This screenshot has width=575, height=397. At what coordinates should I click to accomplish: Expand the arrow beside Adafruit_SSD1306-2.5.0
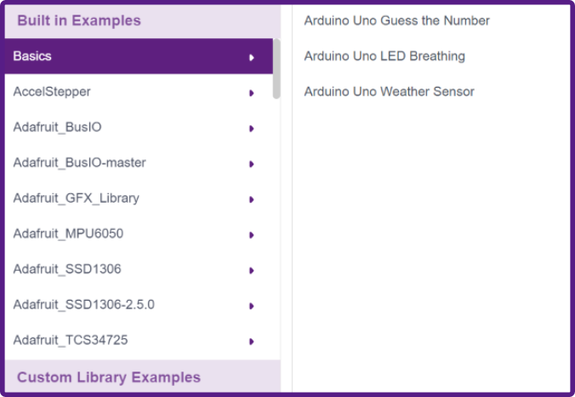point(252,306)
